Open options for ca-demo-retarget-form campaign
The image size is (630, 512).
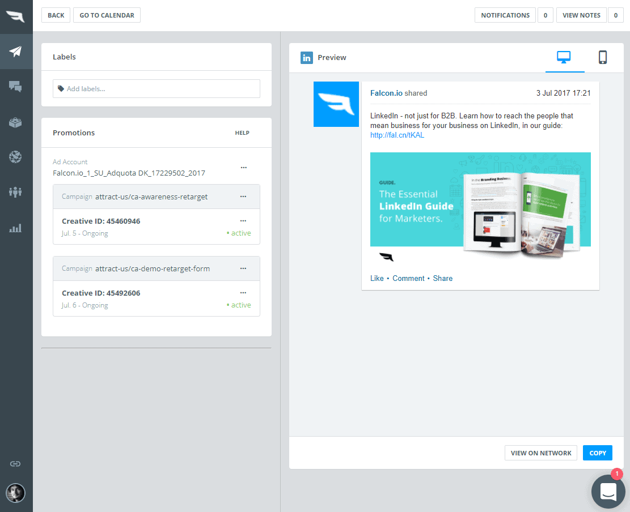pos(243,268)
